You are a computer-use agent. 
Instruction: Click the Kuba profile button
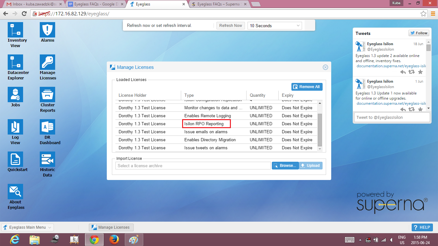[396, 3]
